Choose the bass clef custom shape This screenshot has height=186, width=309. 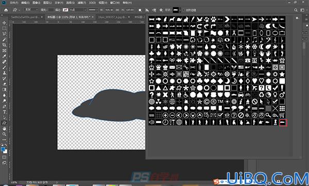[268, 40]
